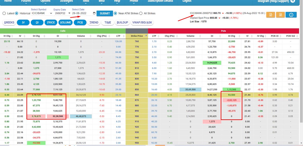Click the orange document icon button
The height and width of the screenshot is (146, 303).
pyautogui.click(x=281, y=15)
